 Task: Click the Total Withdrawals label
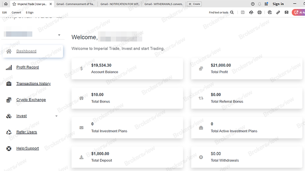(x=225, y=160)
